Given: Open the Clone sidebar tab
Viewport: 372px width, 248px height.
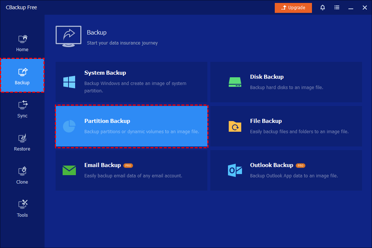Looking at the screenshot, I should point(22,176).
